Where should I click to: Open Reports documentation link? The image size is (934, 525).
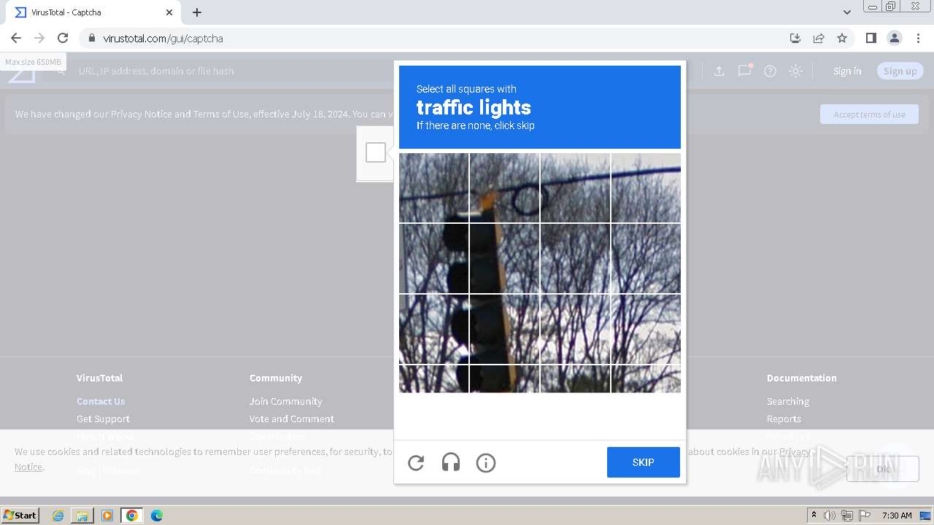tap(784, 419)
